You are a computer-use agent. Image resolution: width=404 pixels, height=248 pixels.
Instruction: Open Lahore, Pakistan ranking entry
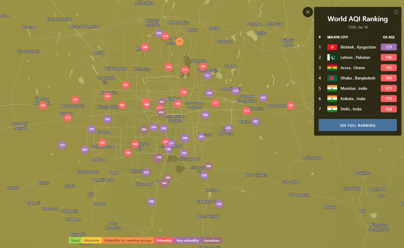[355, 57]
